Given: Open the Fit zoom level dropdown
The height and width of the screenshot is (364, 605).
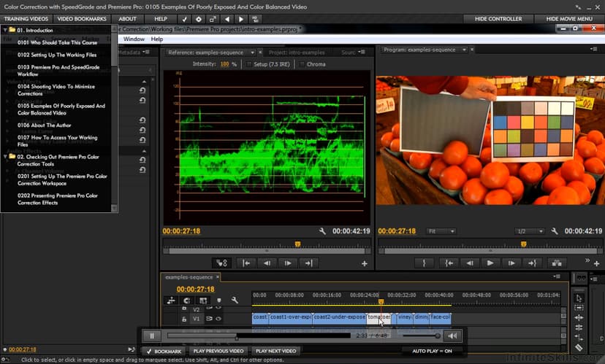Looking at the screenshot, I should (441, 231).
